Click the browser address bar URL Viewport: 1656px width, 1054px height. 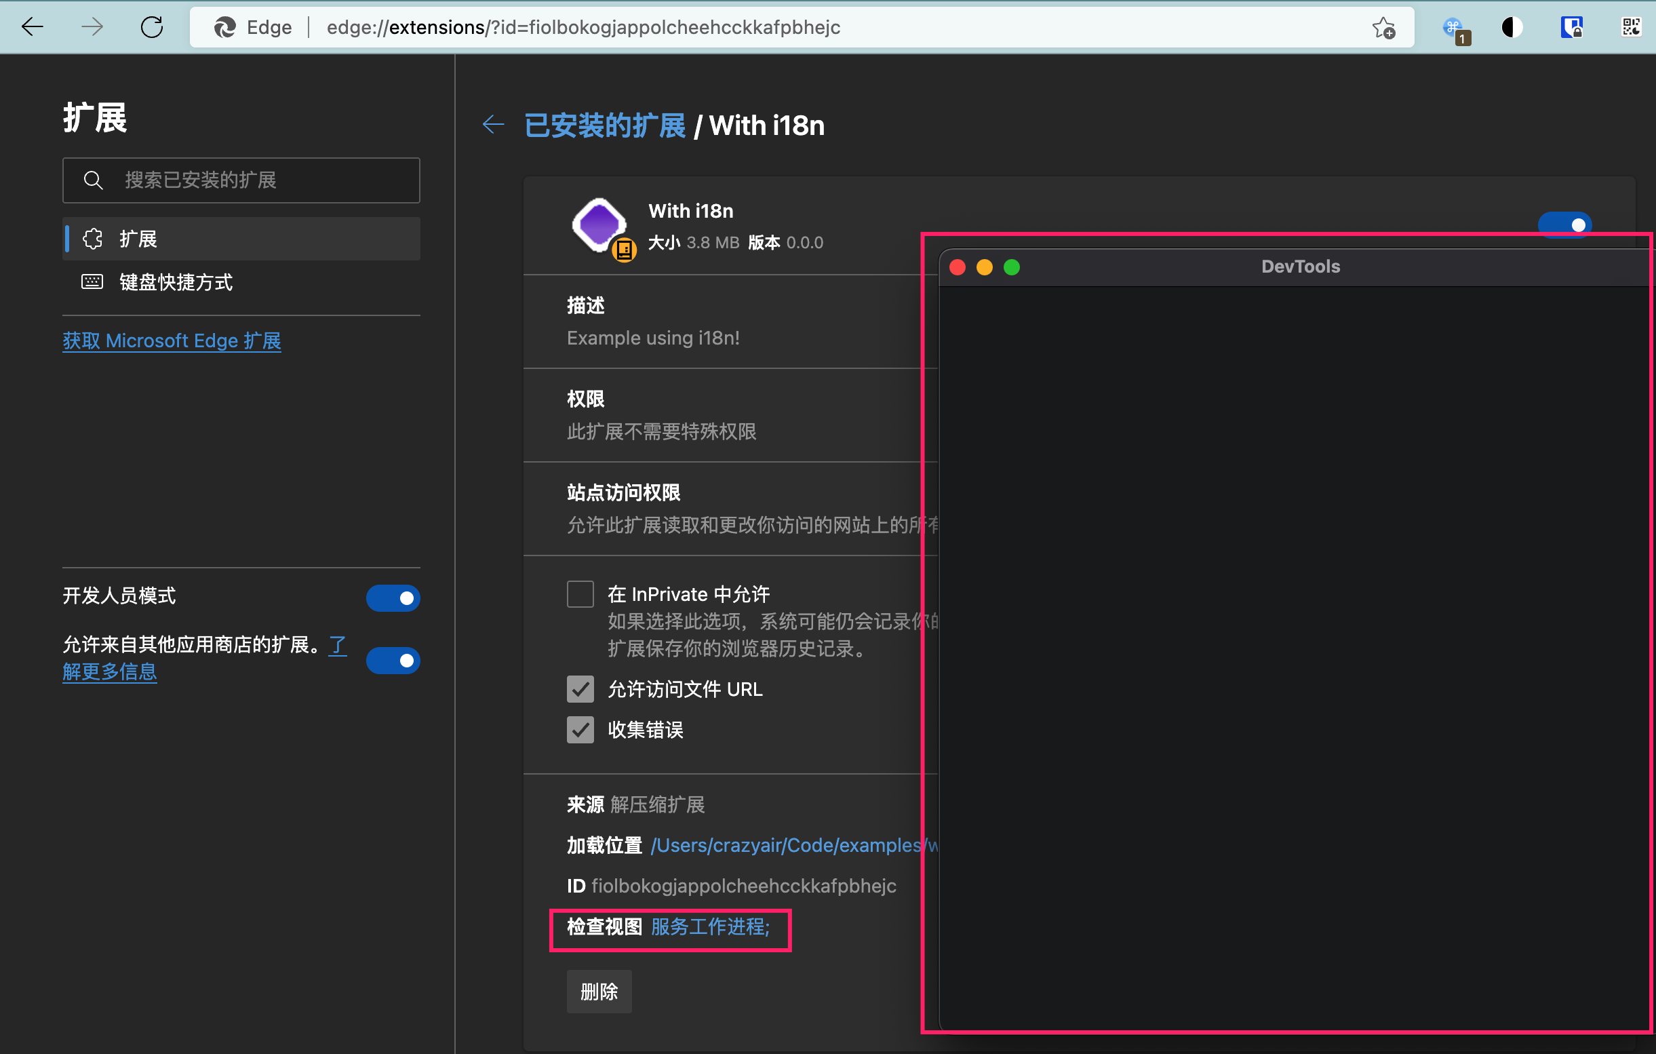point(583,28)
